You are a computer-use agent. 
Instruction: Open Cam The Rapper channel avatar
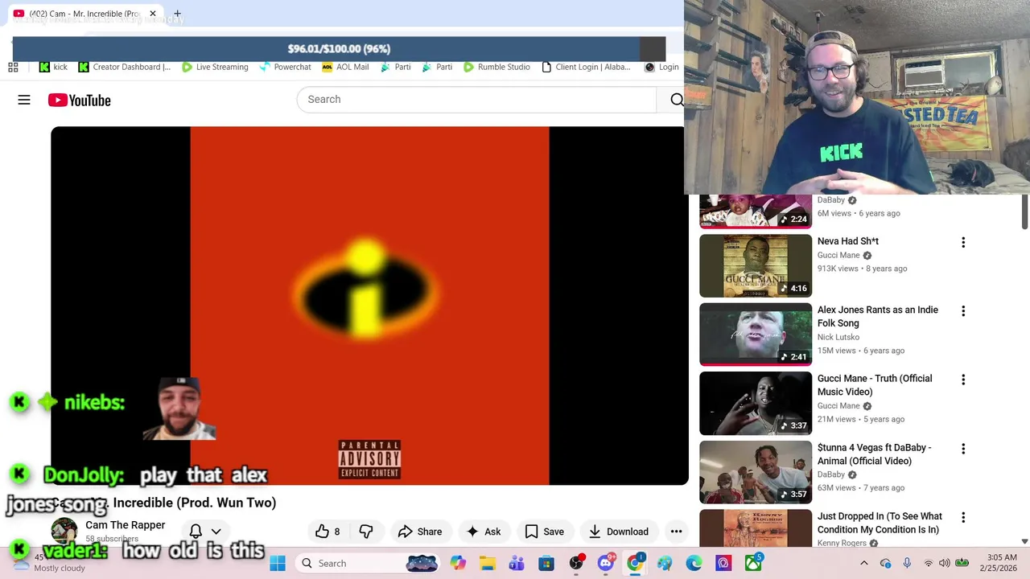click(64, 532)
